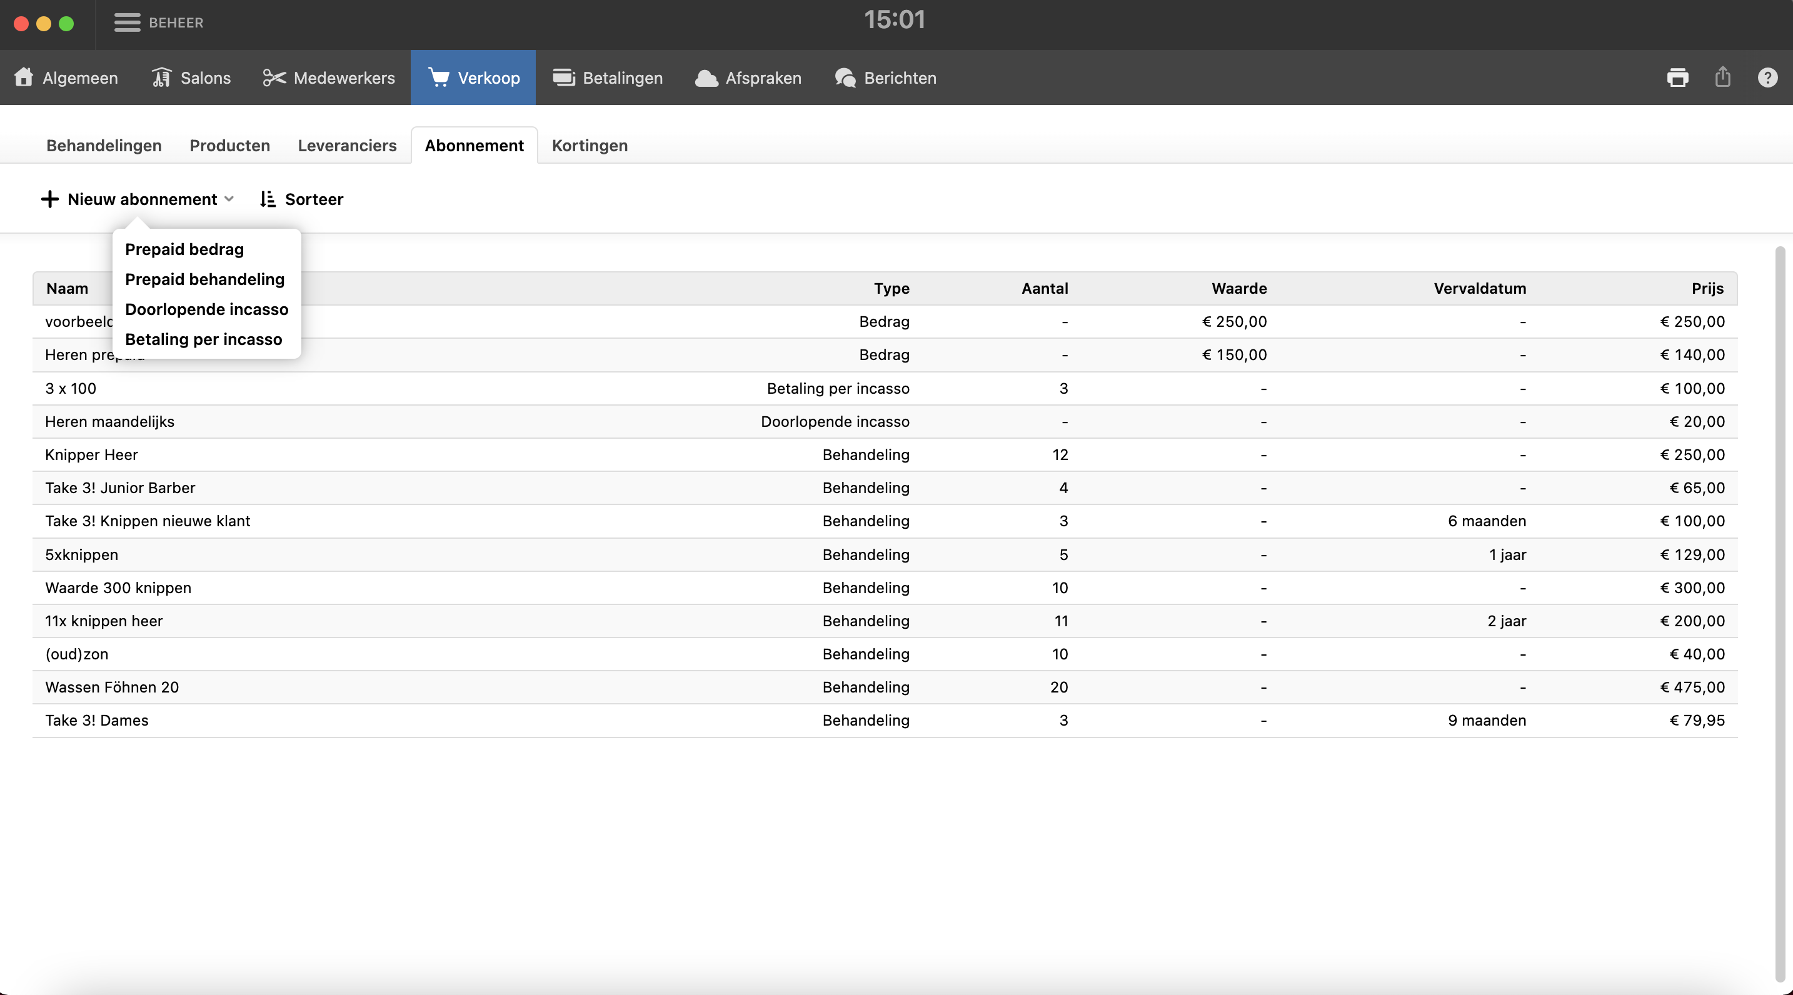Switch to the Kortingen tab
1793x995 pixels.
pyautogui.click(x=590, y=146)
